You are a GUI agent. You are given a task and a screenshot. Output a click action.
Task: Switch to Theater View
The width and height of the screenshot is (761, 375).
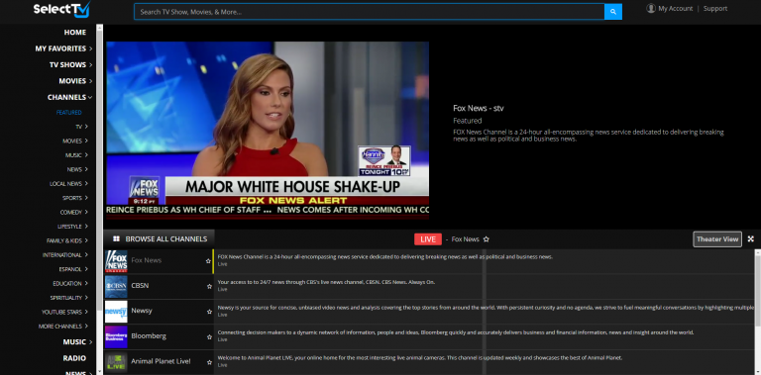click(717, 238)
